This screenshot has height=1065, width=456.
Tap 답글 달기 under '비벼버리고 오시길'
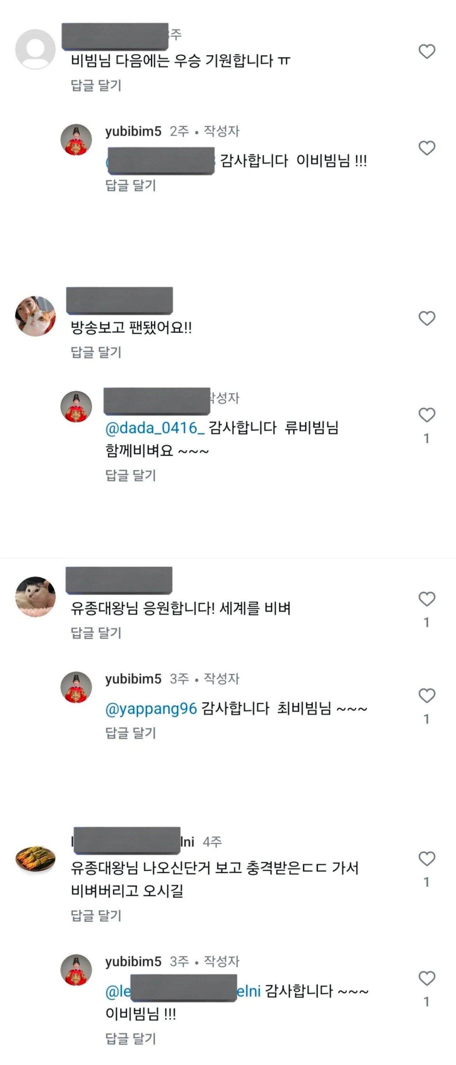pos(96,915)
